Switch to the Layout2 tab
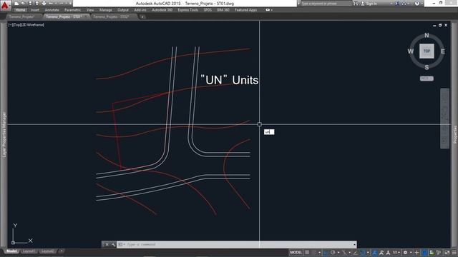This screenshot has width=458, height=257. [47, 251]
